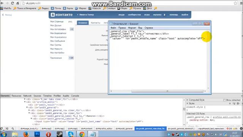Switch to the Контакты tab
This screenshot has width=243, height=137.
coord(95,23)
